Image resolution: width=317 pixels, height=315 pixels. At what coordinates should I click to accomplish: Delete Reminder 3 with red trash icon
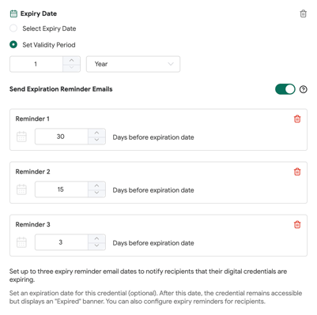click(297, 225)
